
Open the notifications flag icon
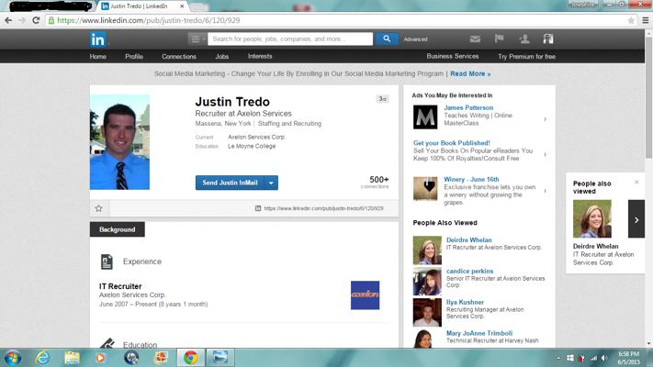tap(499, 39)
